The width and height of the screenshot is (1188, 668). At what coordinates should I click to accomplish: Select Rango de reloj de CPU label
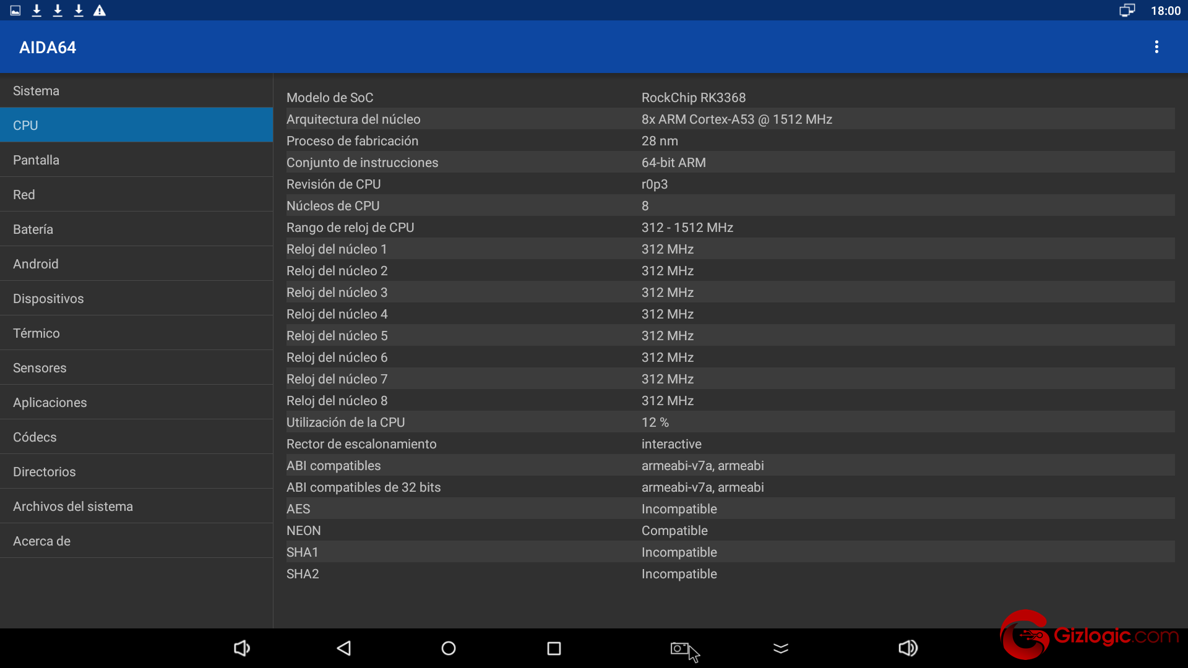point(350,227)
